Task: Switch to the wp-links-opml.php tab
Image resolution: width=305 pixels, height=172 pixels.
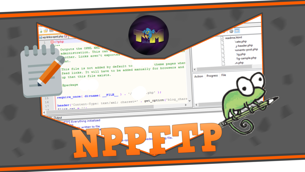Action: [x=52, y=37]
